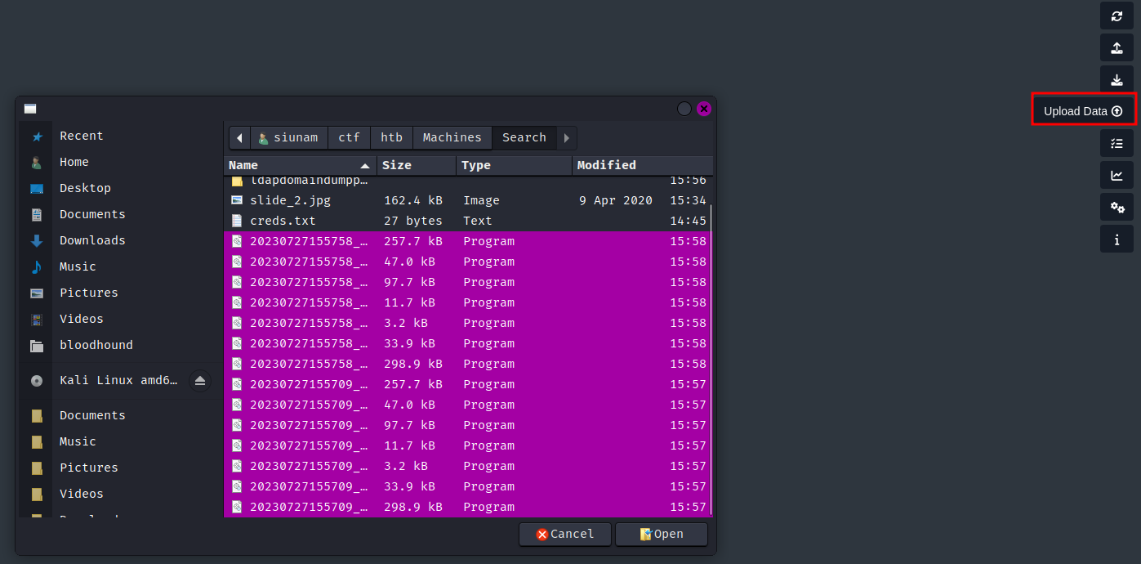1141x564 pixels.
Task: Click the path bar right arrow
Action: click(567, 138)
